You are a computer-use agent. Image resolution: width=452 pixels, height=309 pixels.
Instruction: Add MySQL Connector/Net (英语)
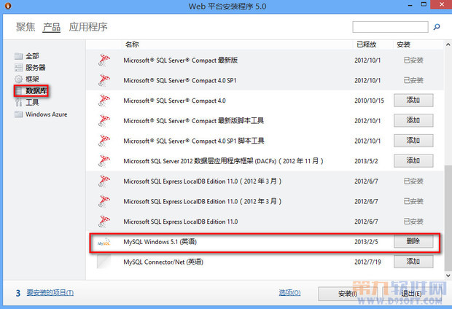point(413,262)
